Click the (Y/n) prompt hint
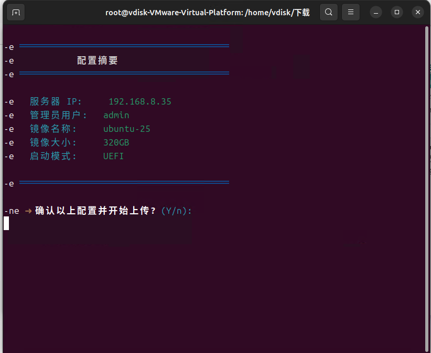The image size is (431, 353). 177,211
